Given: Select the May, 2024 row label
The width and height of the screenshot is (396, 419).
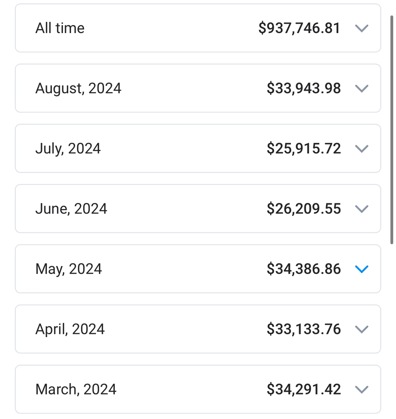Looking at the screenshot, I should [x=69, y=269].
